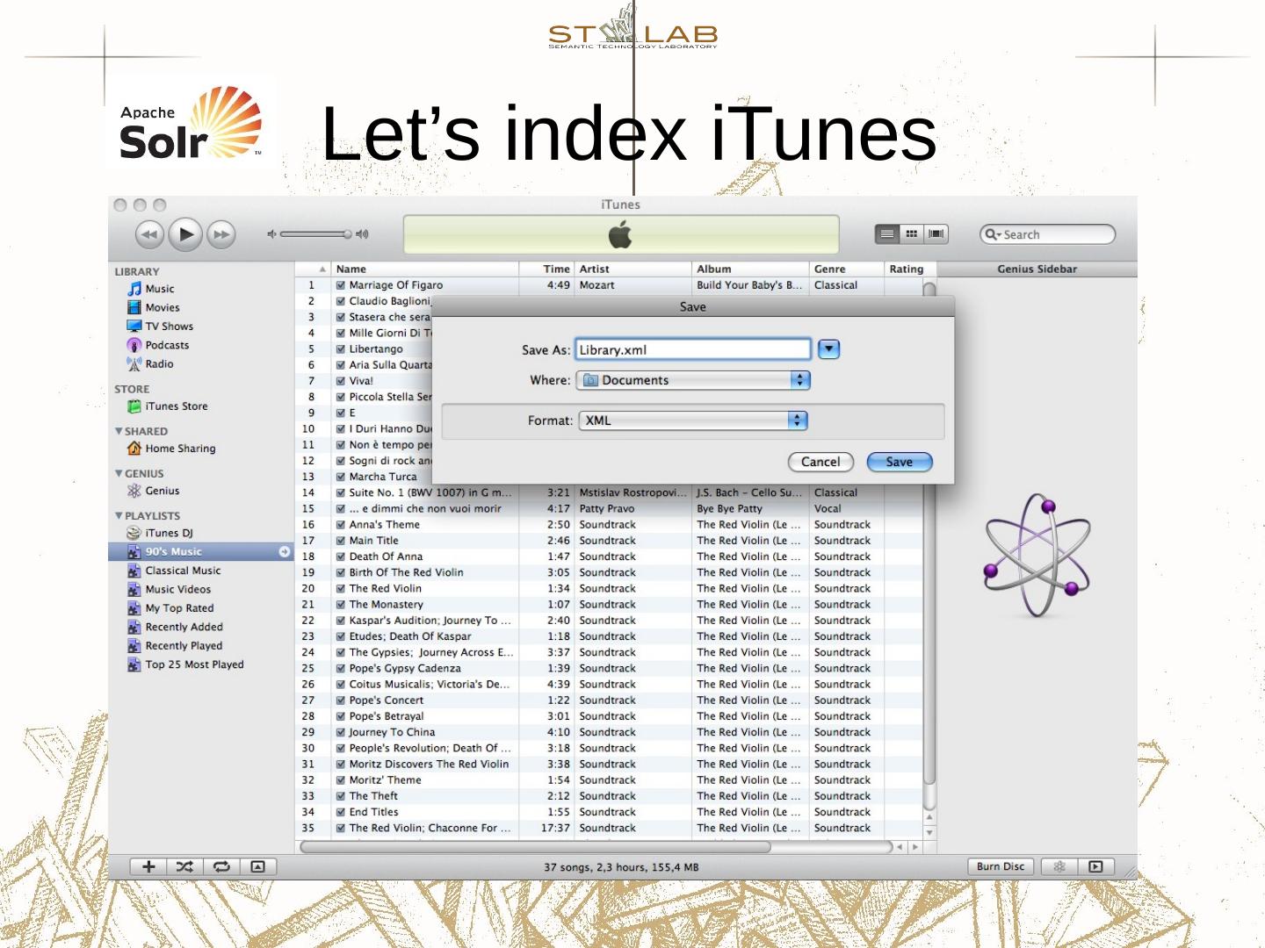Viewport: 1265px width, 948px height.
Task: Switch to grid view
Action: point(912,233)
